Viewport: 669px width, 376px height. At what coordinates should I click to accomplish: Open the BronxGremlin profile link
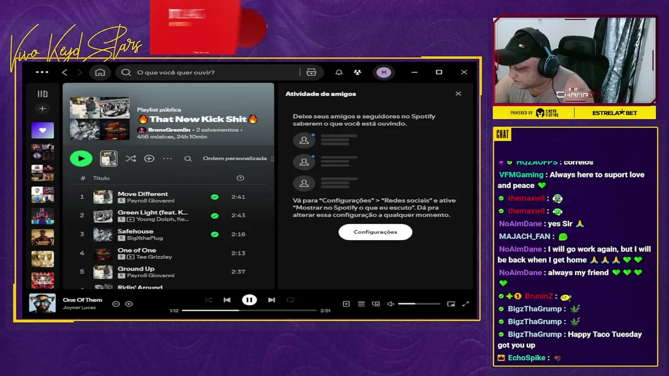tap(169, 130)
